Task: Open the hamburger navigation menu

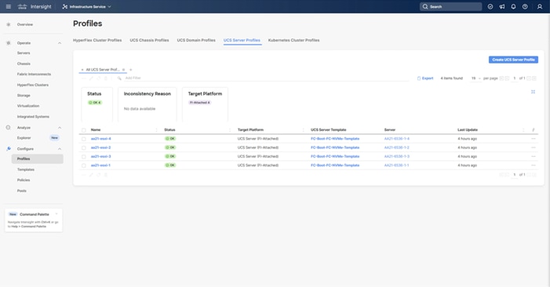Action: [x=9, y=6]
